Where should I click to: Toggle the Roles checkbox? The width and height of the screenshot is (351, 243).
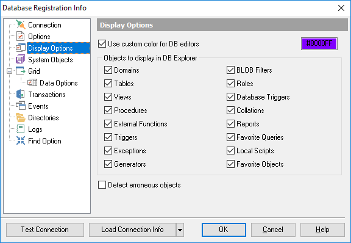[x=230, y=84]
